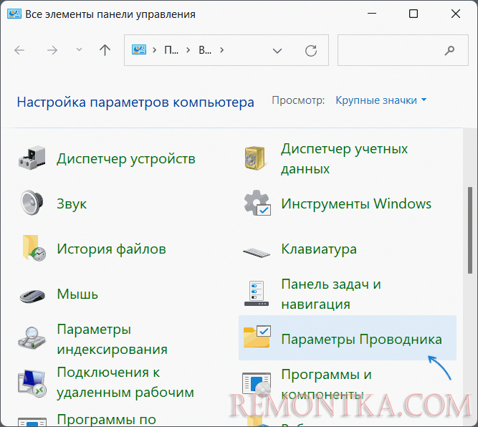Click the Sound speaker icon (Звук)

[x=32, y=204]
